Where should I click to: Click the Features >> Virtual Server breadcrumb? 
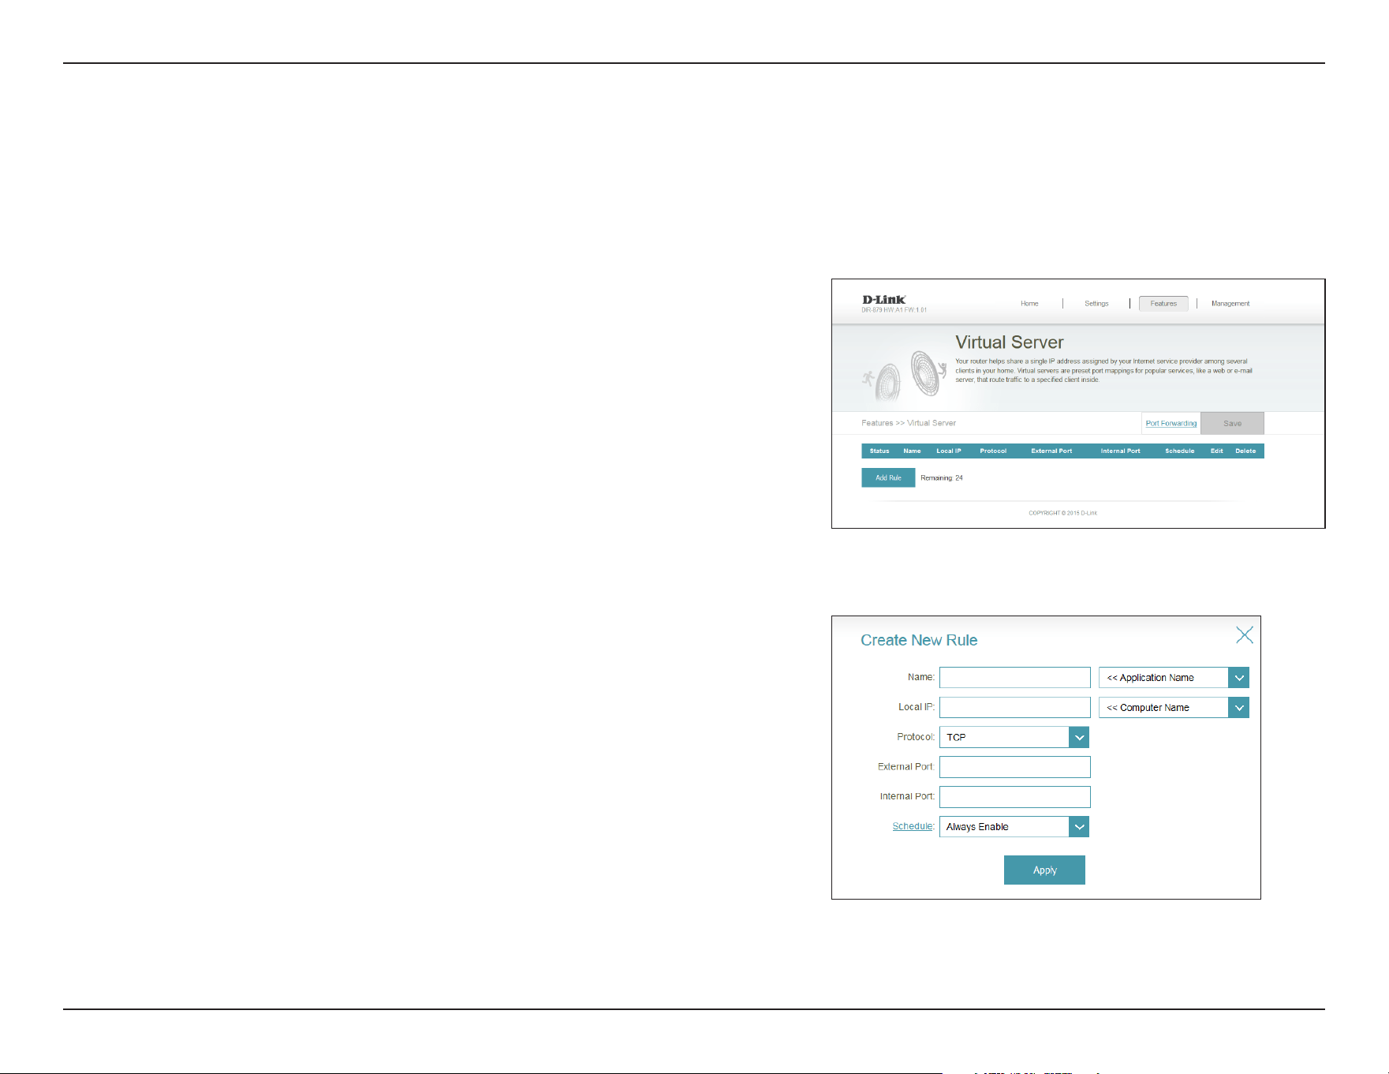909,423
